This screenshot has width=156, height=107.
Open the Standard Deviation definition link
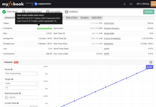112,28
